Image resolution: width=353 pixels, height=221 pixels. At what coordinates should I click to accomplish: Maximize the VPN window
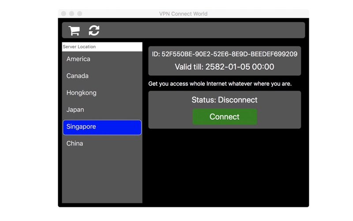(79, 14)
